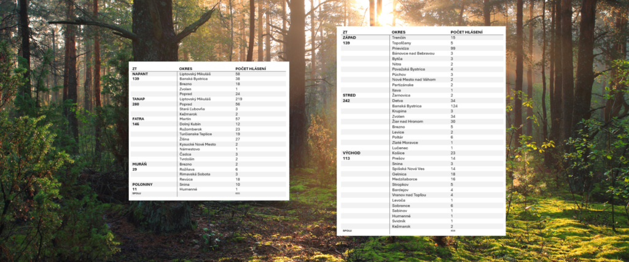Click the ZÁPAD heading in right table

click(x=349, y=37)
